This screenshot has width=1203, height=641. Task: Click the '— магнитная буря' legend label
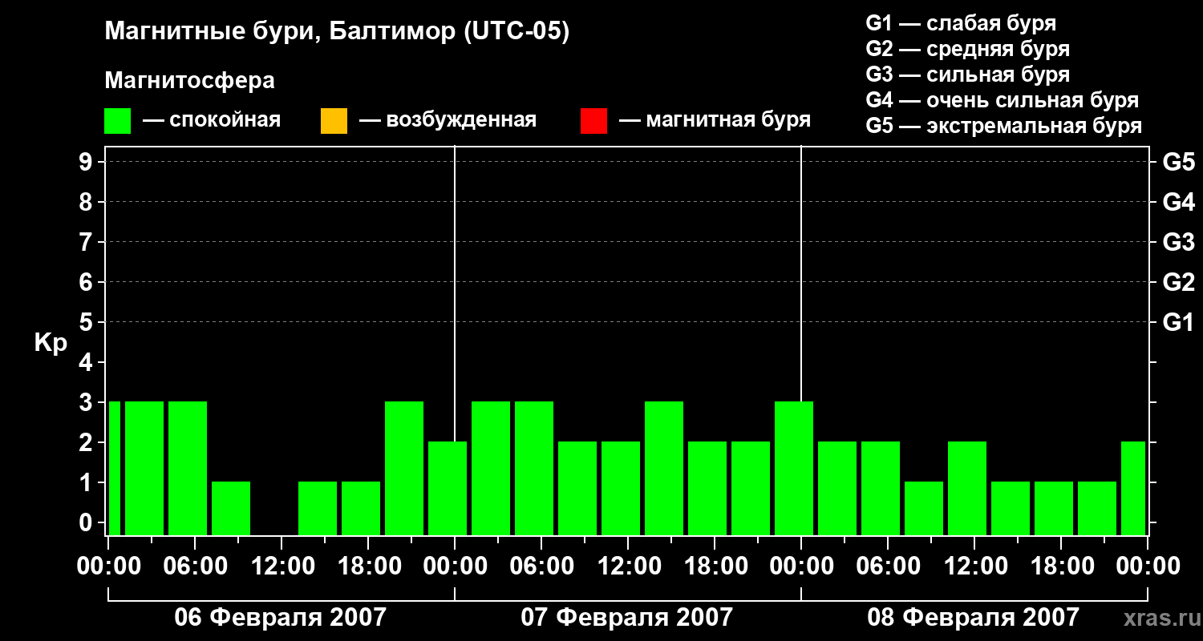715,120
